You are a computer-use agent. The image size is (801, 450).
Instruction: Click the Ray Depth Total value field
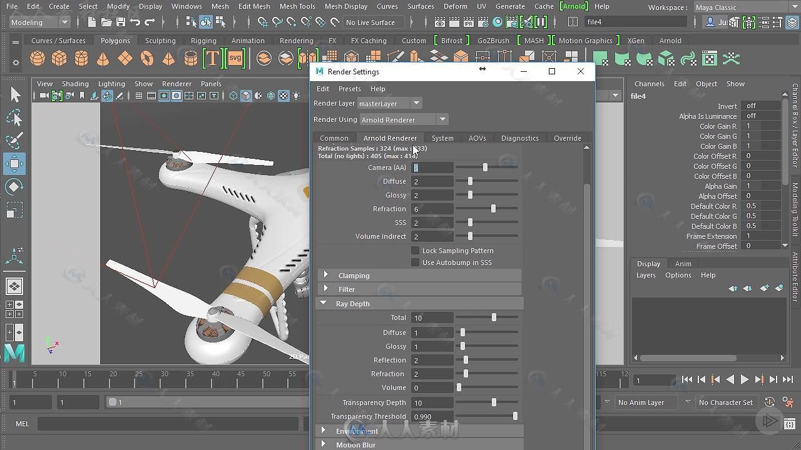pos(432,317)
